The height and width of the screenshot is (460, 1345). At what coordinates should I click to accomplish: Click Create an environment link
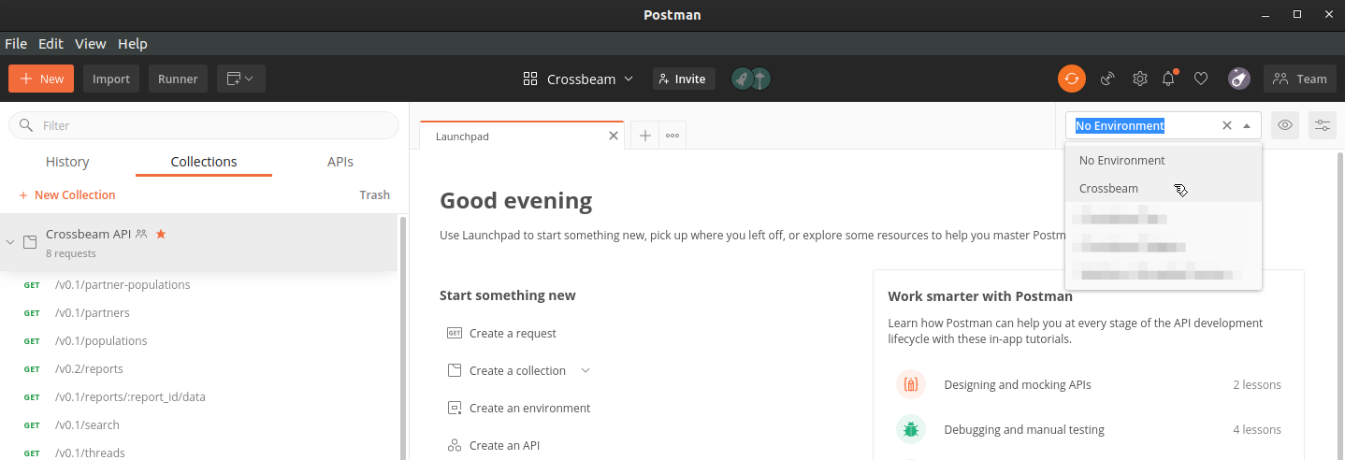pos(529,408)
